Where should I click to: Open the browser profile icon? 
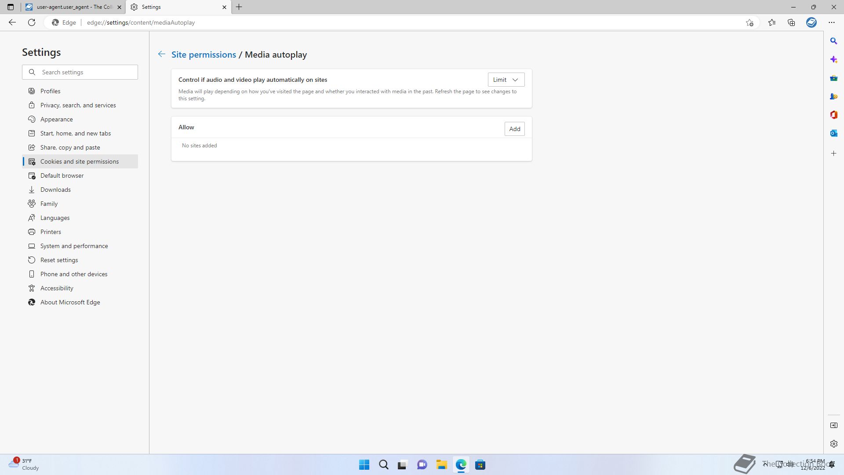(811, 22)
